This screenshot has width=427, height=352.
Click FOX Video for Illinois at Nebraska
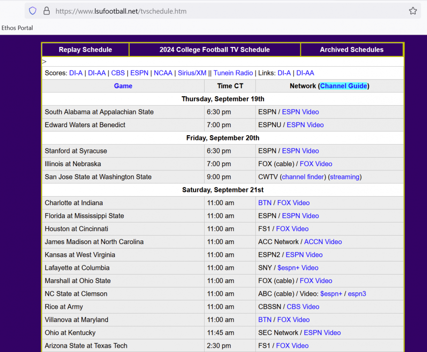(316, 164)
